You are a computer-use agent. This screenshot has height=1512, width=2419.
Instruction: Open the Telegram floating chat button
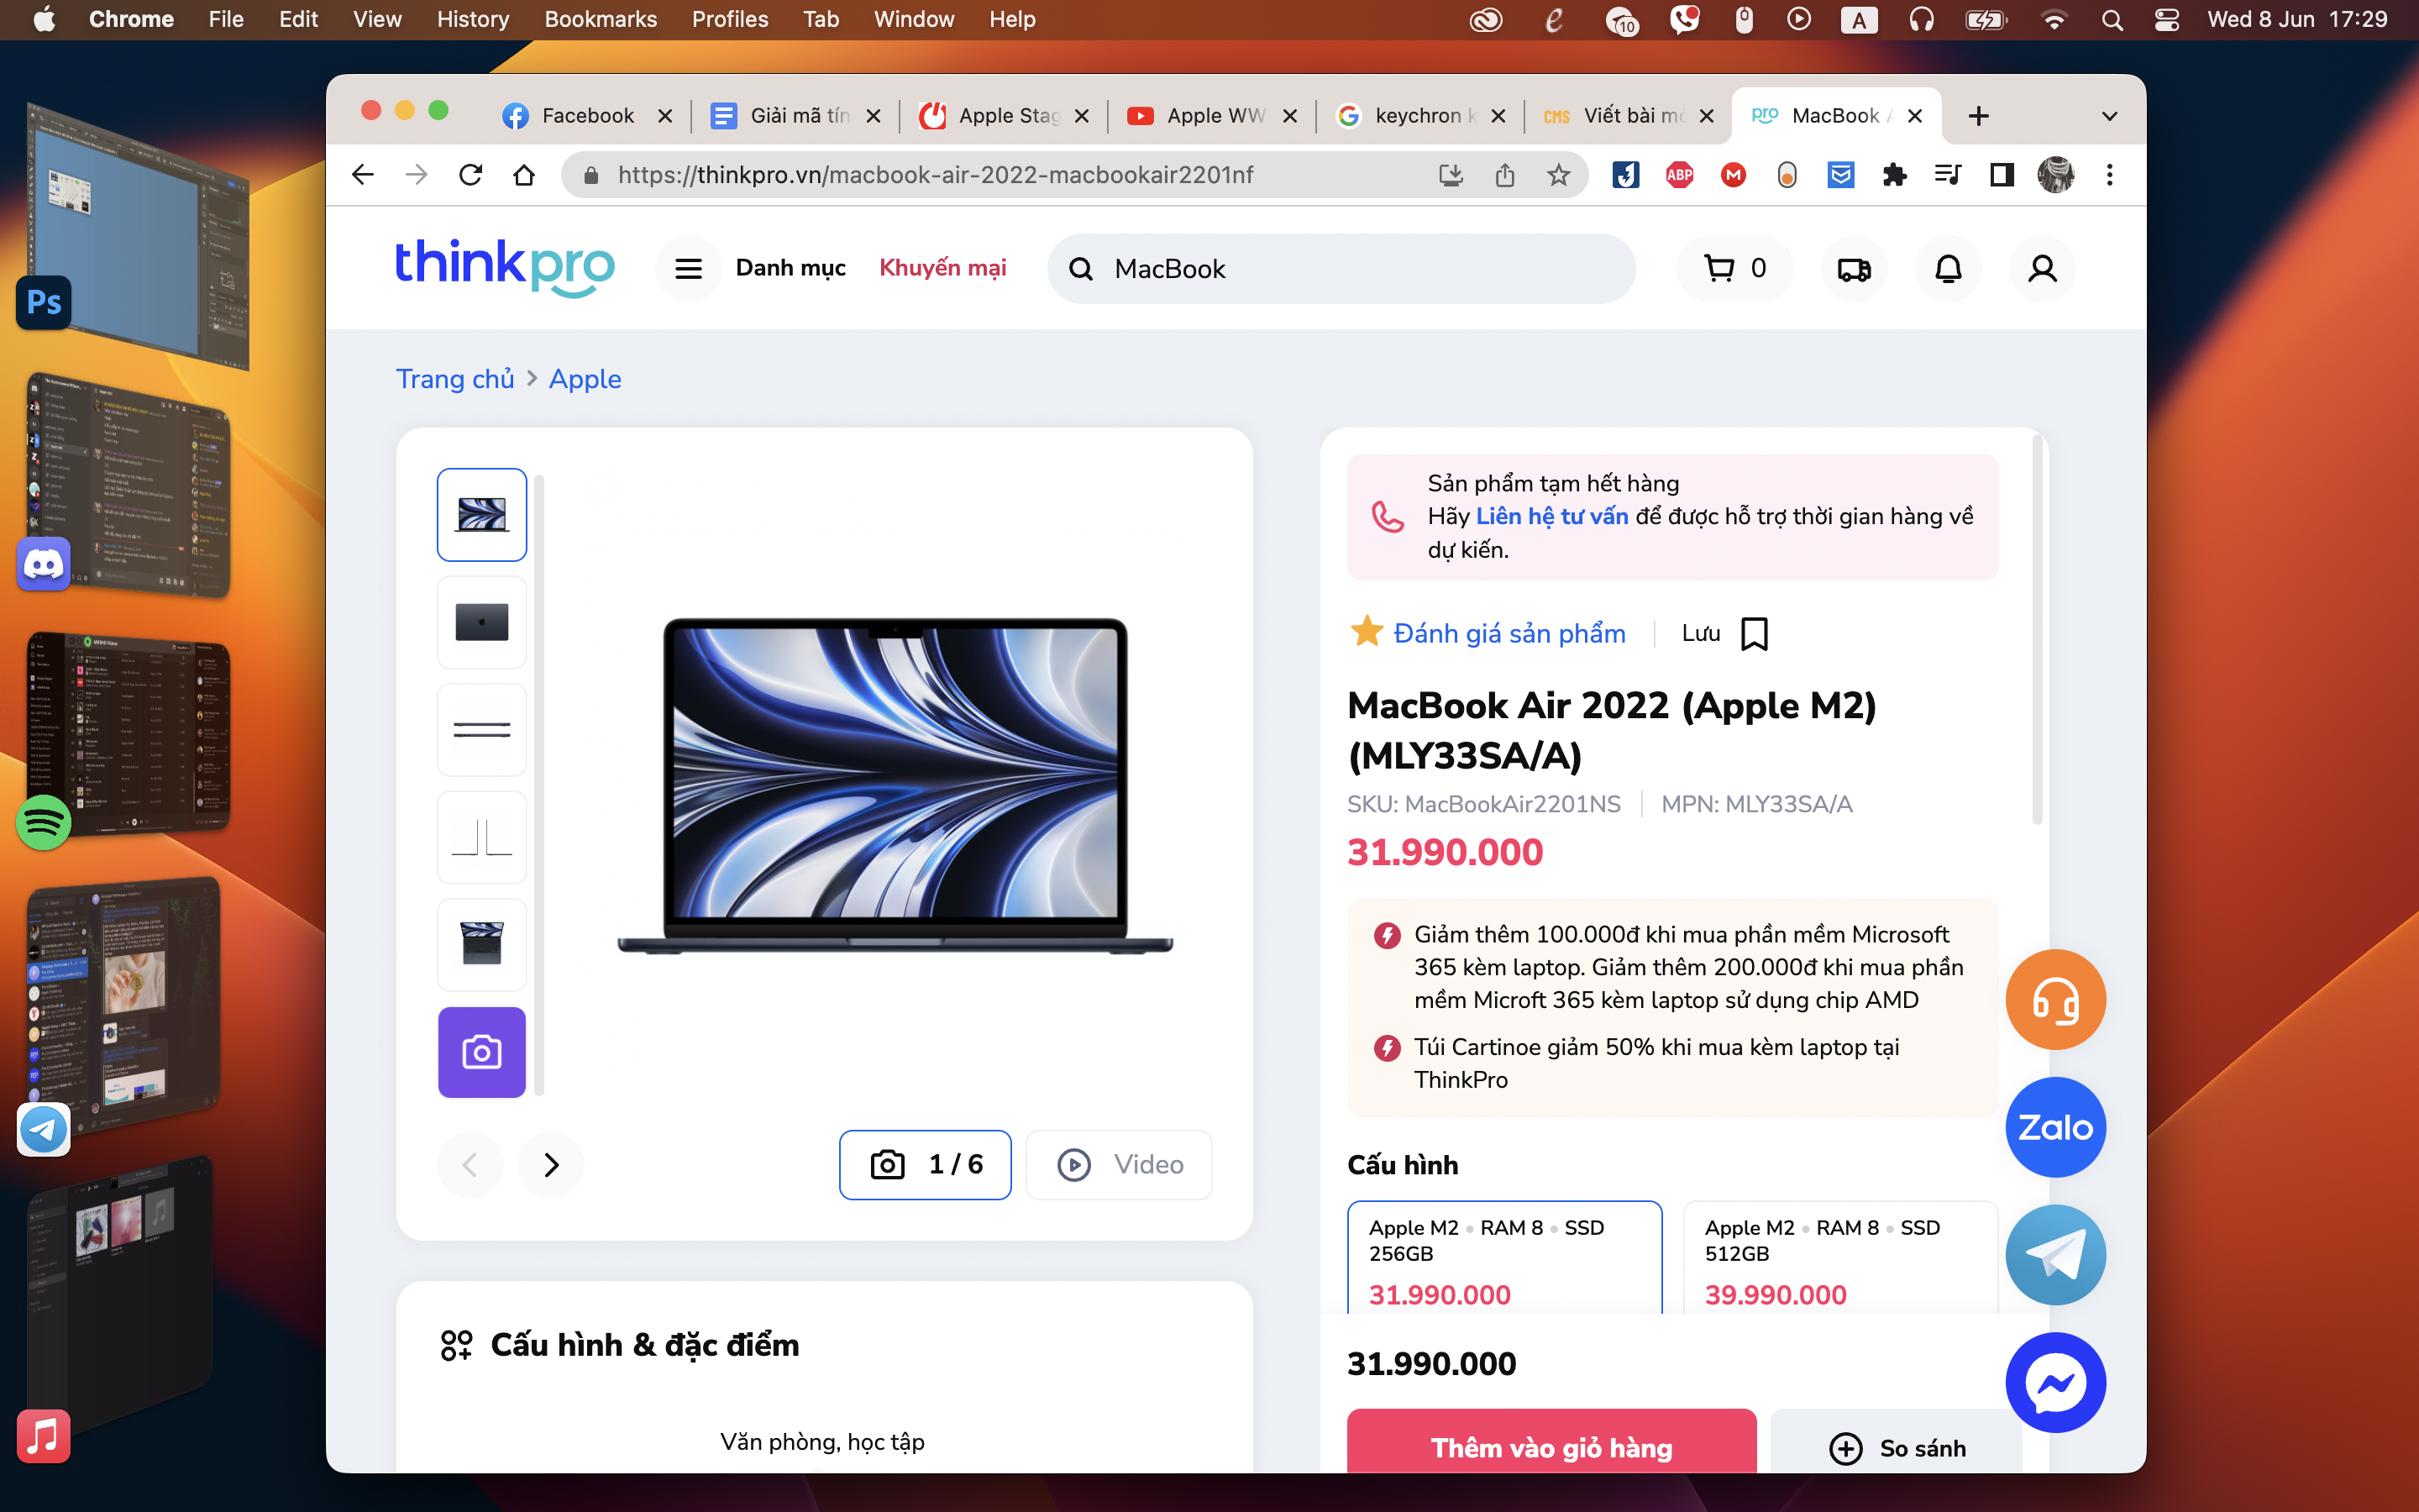[x=2055, y=1255]
